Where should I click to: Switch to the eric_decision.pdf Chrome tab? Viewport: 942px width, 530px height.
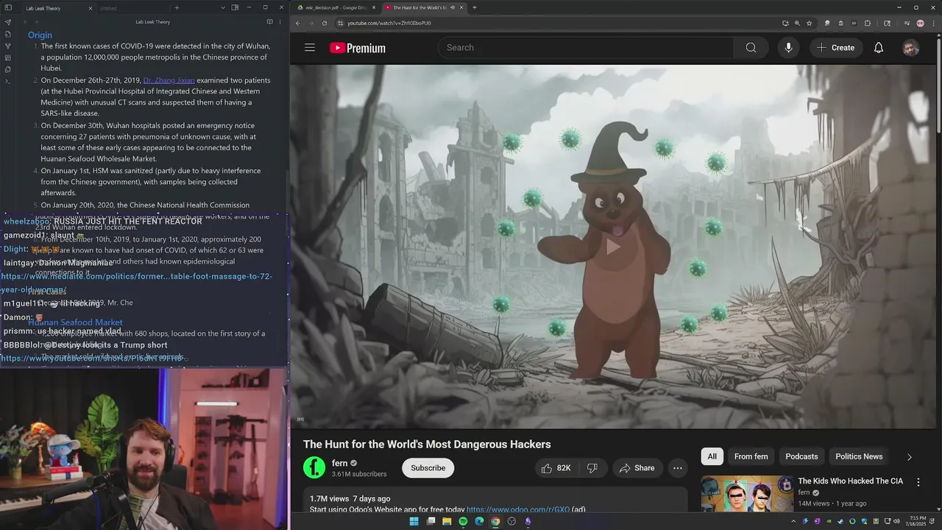tap(336, 7)
